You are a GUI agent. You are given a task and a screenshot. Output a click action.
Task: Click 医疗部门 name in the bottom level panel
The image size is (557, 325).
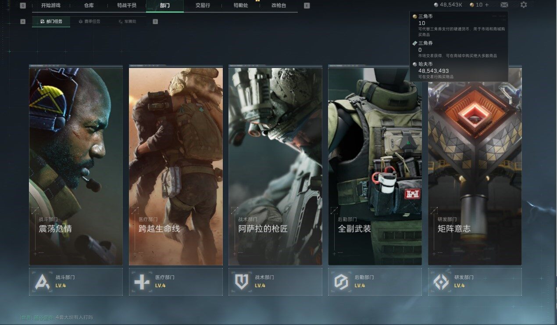(x=165, y=277)
